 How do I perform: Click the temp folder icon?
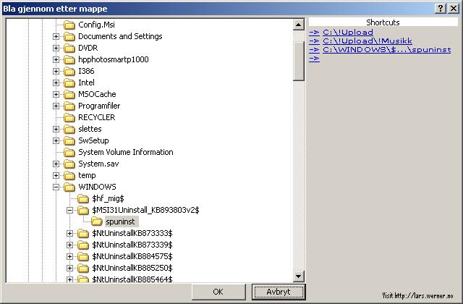coord(69,175)
